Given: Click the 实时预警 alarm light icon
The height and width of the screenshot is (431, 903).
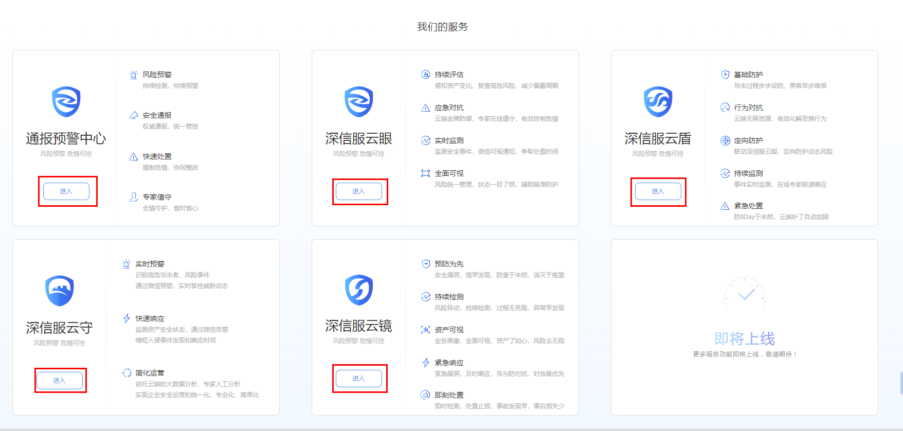Looking at the screenshot, I should click(x=127, y=264).
